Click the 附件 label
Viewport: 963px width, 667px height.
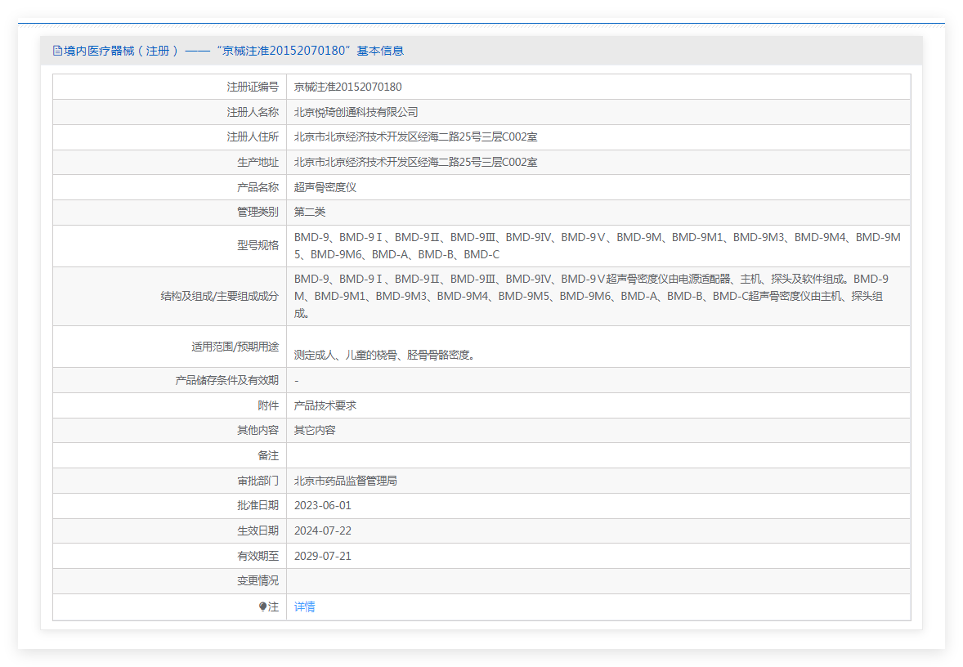point(268,406)
